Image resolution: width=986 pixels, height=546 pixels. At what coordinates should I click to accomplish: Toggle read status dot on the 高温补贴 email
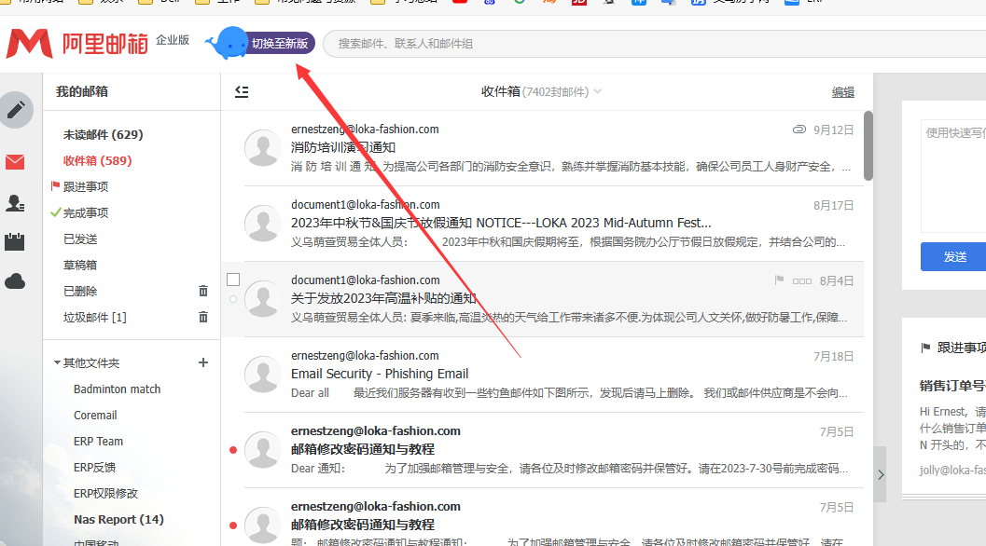pos(233,299)
